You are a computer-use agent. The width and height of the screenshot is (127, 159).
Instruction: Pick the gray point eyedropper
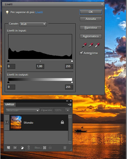pyautogui.click(x=91, y=45)
